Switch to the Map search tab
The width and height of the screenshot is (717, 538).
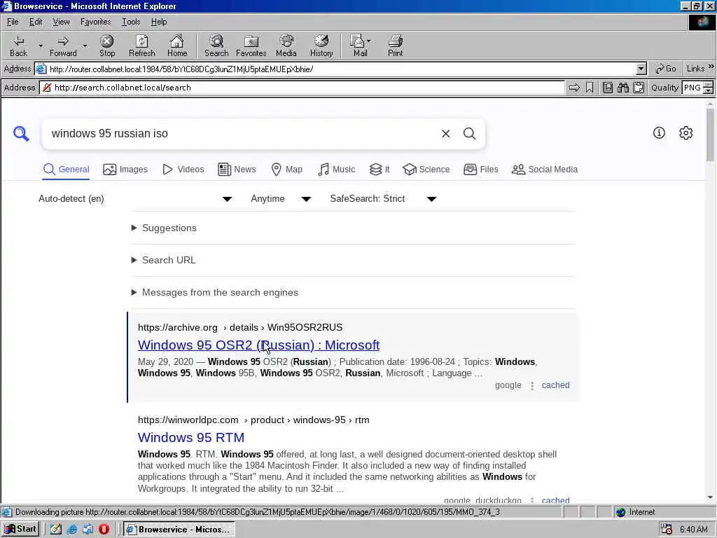point(286,170)
